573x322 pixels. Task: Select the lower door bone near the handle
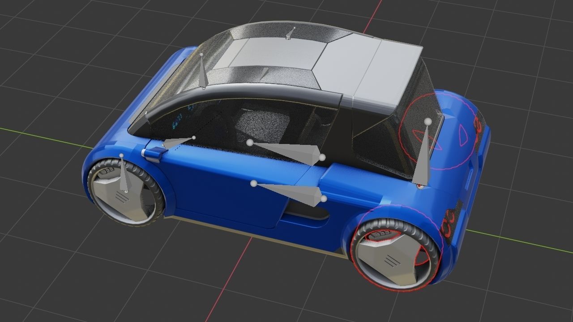[x=290, y=193]
